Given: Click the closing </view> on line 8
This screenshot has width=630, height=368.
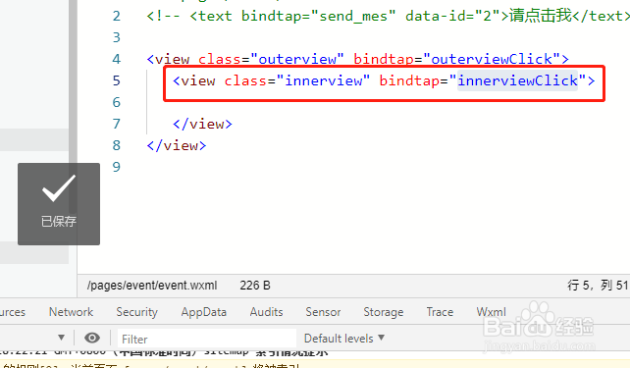Looking at the screenshot, I should (x=177, y=145).
